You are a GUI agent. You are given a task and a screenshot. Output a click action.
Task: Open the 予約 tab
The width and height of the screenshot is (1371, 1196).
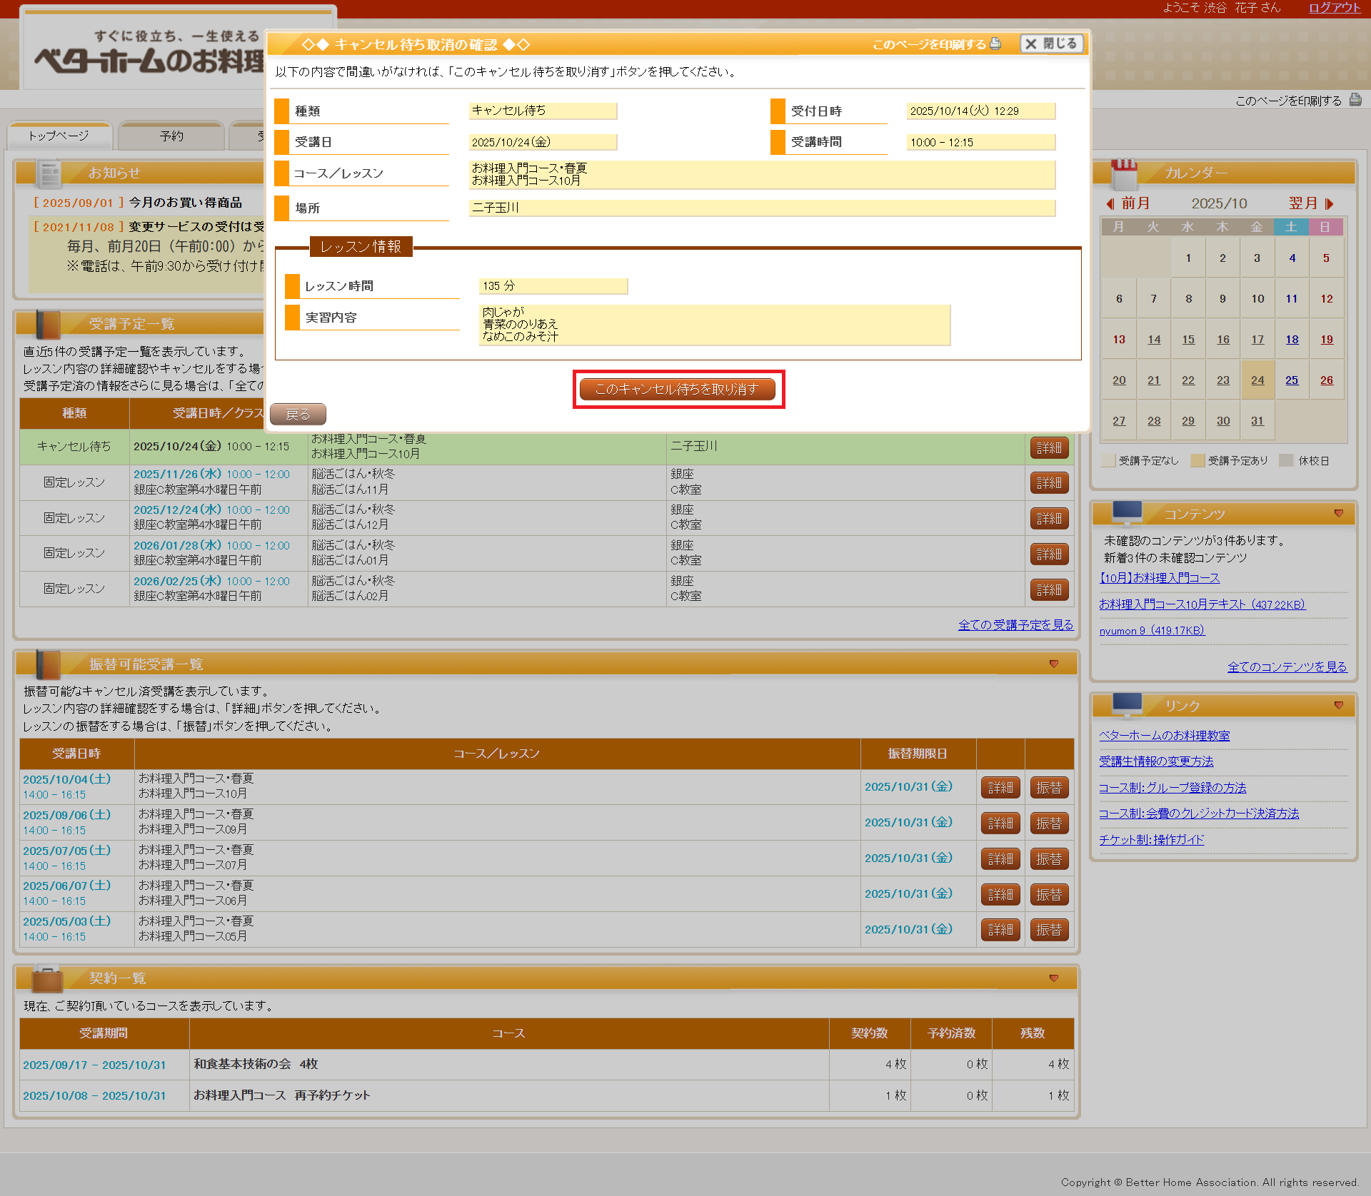tap(171, 136)
